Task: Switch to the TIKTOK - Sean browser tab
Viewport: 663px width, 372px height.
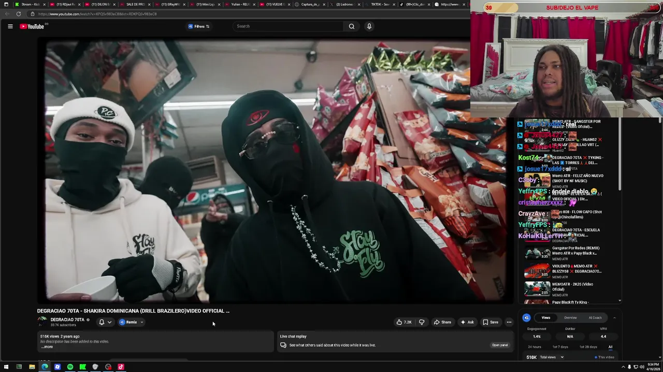Action: click(x=379, y=4)
